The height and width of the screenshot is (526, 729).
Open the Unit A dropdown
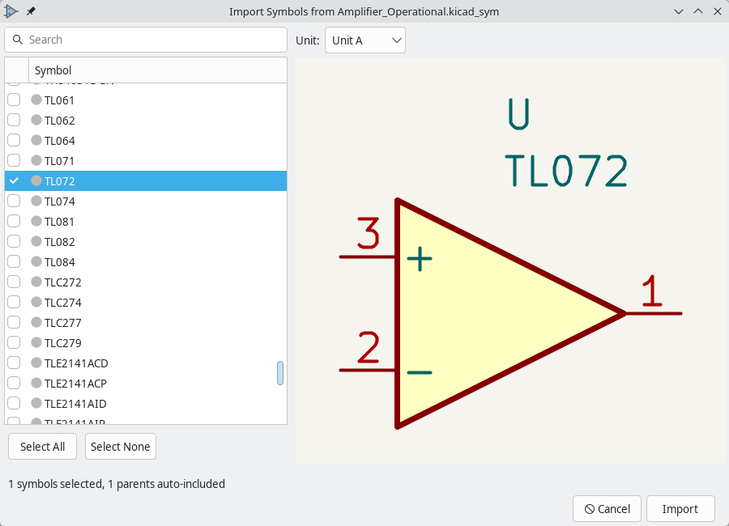(x=364, y=40)
